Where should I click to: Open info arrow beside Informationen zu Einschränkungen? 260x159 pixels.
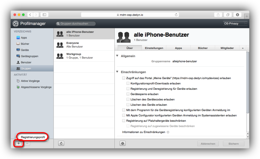168,132
